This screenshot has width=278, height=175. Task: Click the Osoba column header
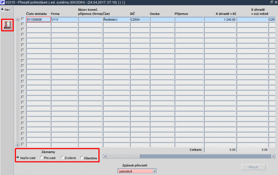155,14
